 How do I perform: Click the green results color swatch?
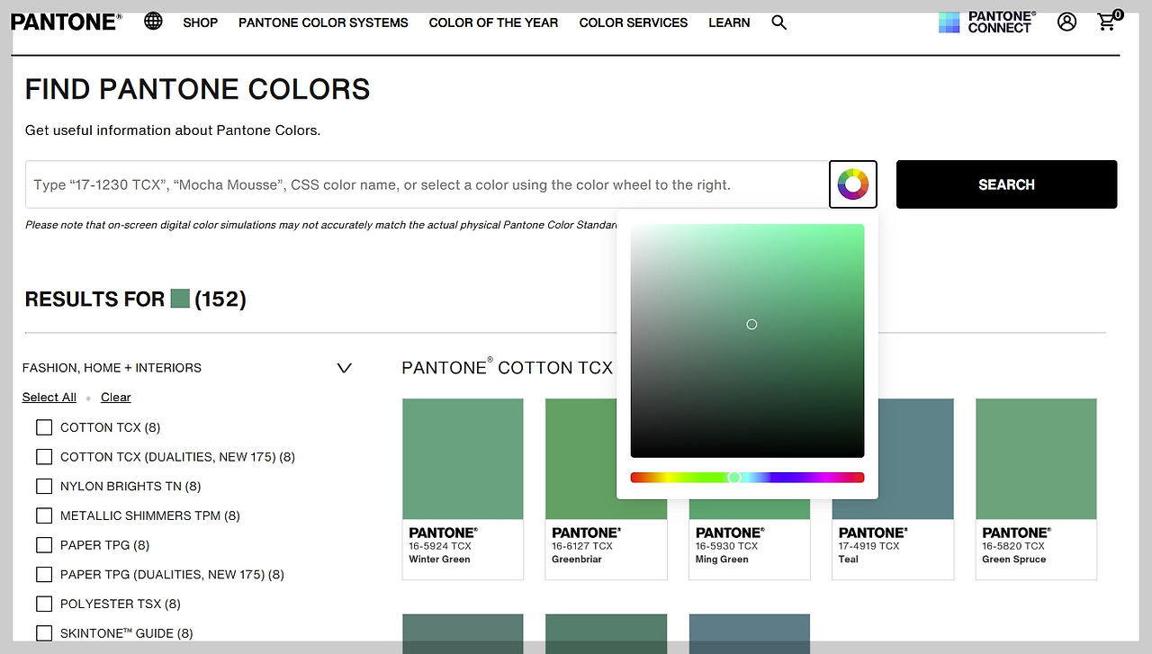(x=180, y=299)
